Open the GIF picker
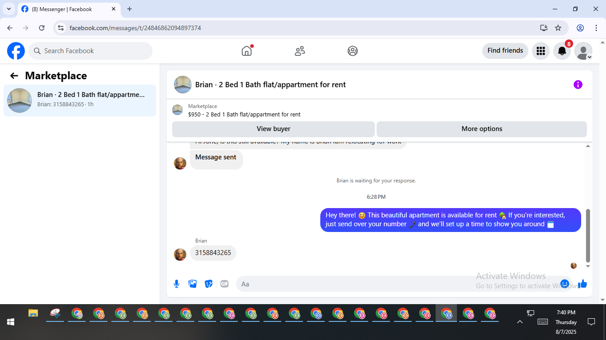 pyautogui.click(x=224, y=284)
